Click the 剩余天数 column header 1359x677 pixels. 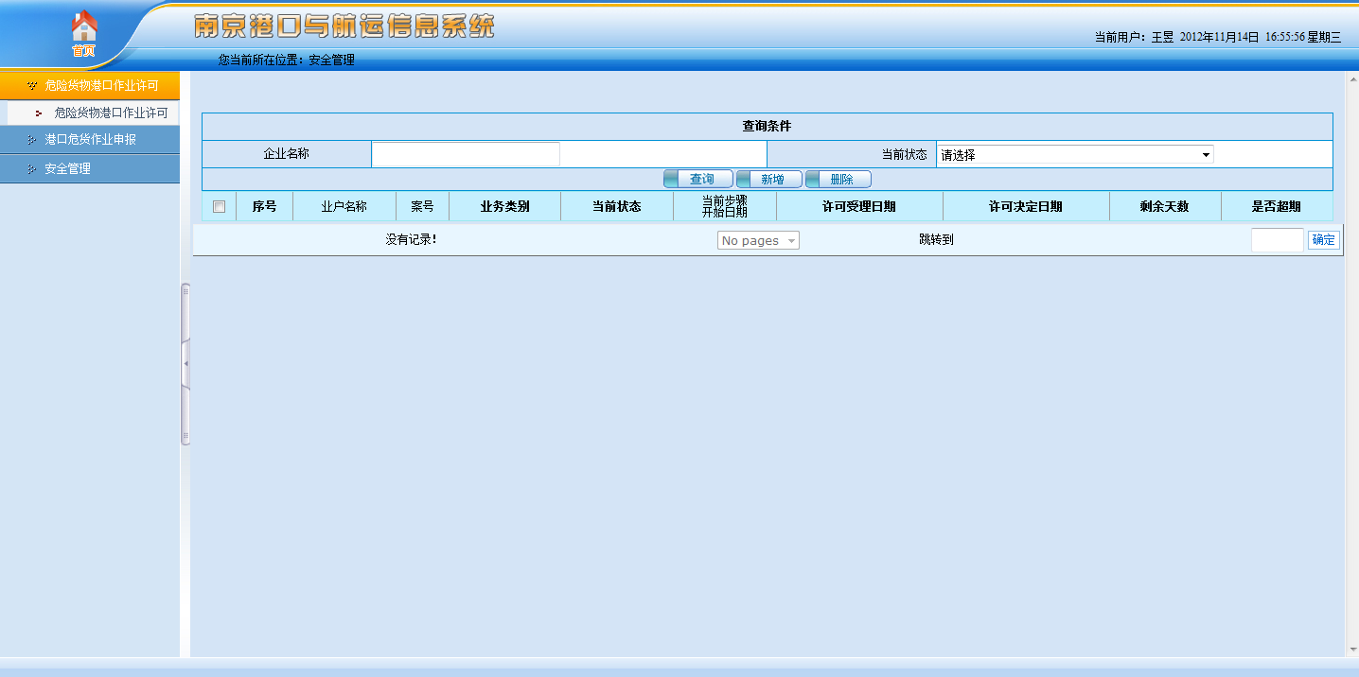pyautogui.click(x=1164, y=207)
